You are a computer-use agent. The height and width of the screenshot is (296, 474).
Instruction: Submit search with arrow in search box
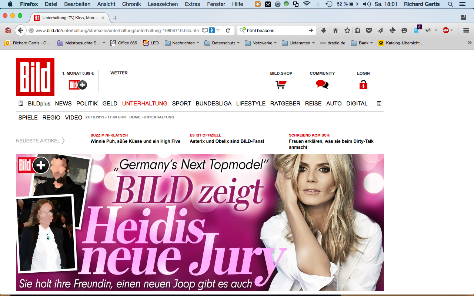tap(311, 30)
